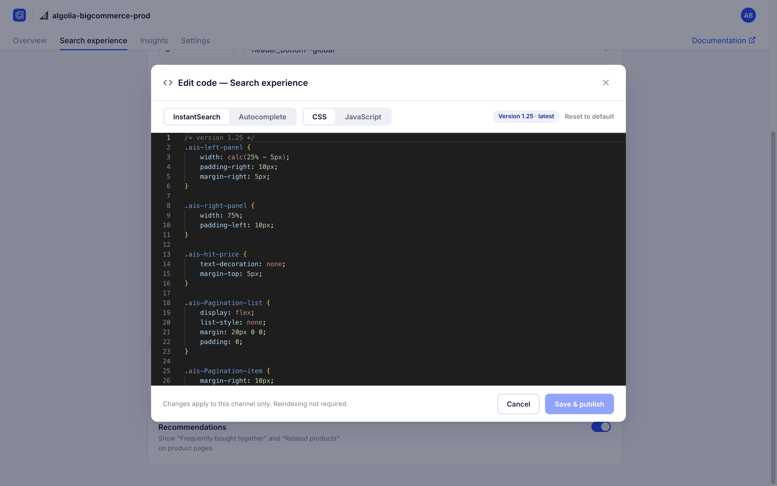This screenshot has height=486, width=777.
Task: Click the .ais-Pagination-list selector line
Action: tap(227, 303)
